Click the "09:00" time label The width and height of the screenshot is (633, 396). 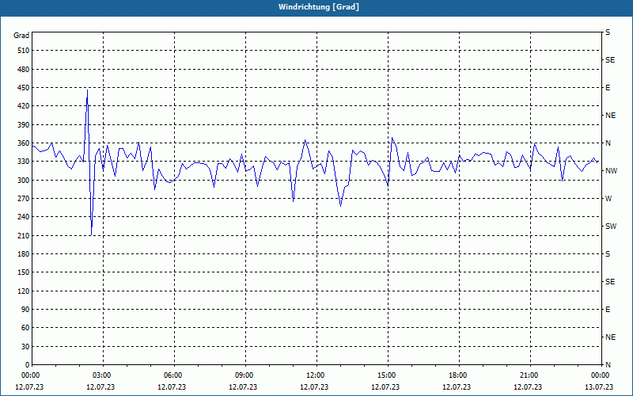pos(244,375)
